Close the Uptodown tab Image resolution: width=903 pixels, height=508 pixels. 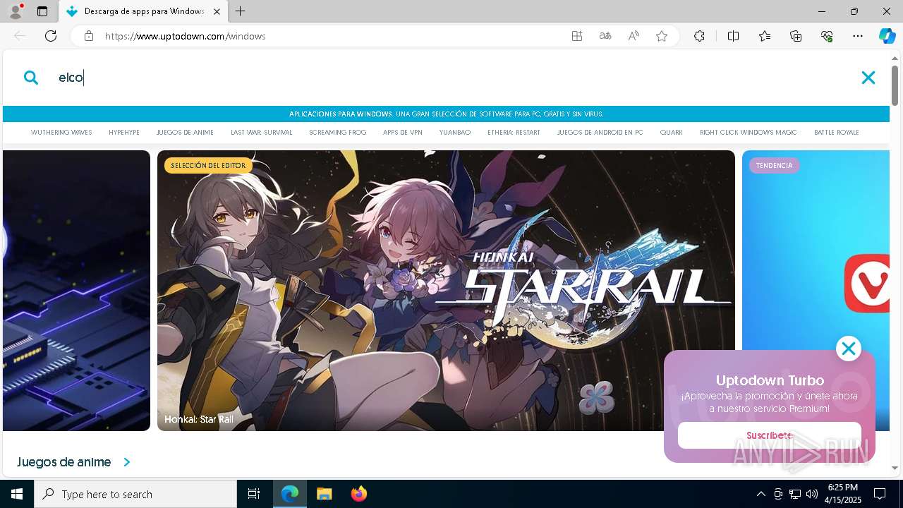tap(217, 11)
